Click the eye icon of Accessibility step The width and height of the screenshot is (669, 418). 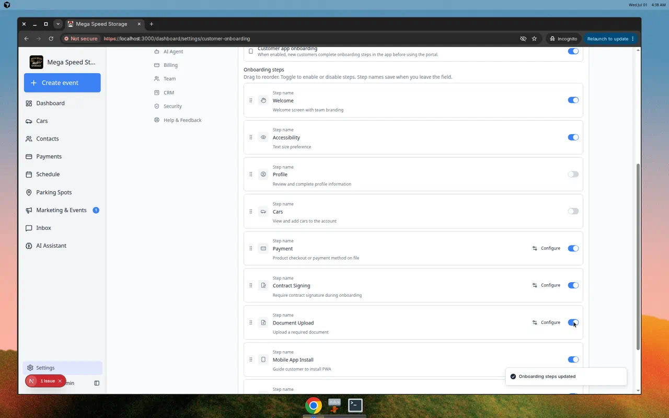coord(263,137)
